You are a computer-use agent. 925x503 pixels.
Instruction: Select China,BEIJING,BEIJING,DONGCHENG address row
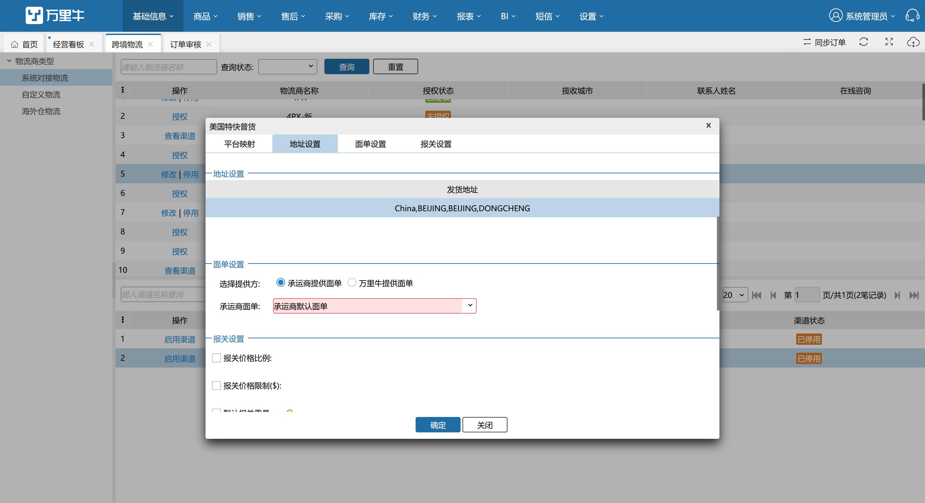462,208
